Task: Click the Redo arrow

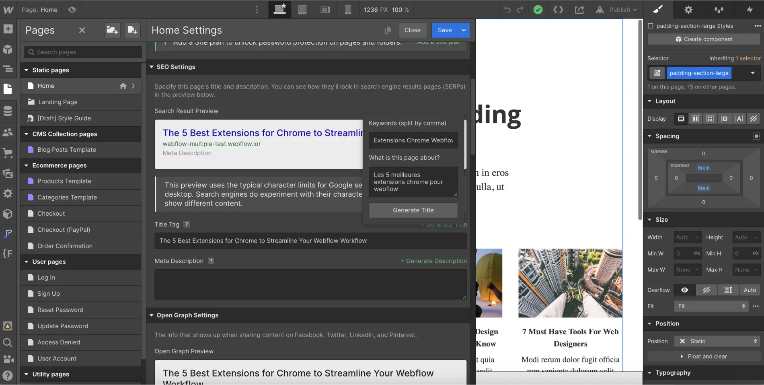Action: [520, 10]
